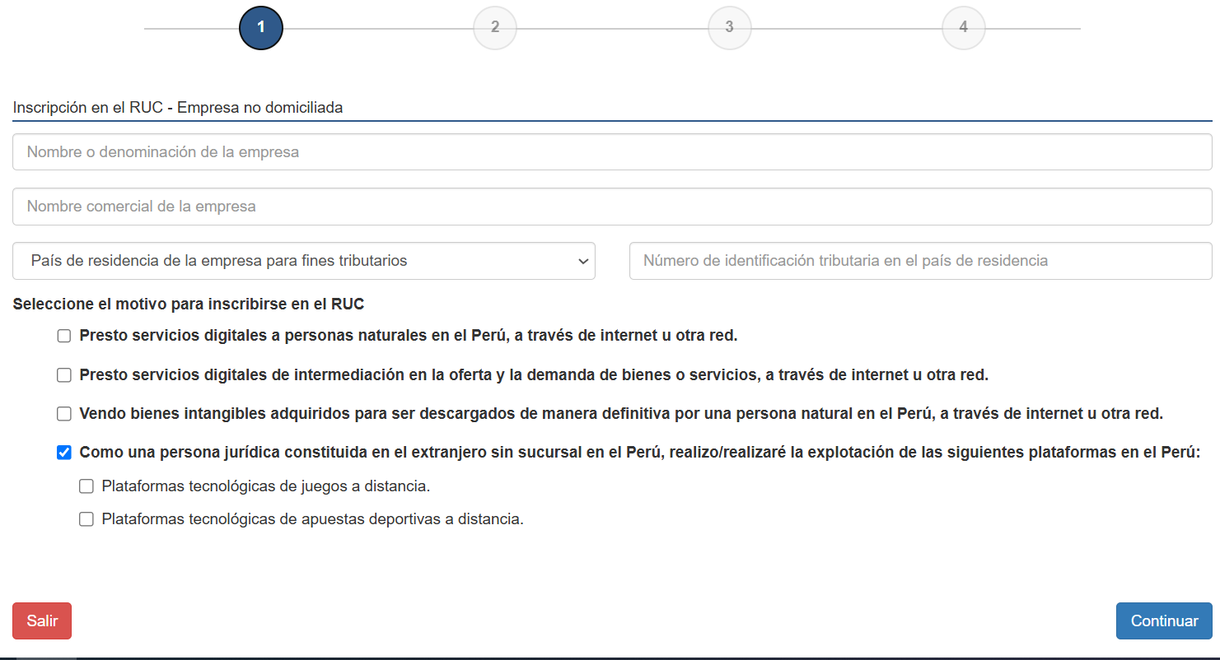Screen dimensions: 1220x660
Task: Select step 4 in progress bar
Action: click(963, 28)
